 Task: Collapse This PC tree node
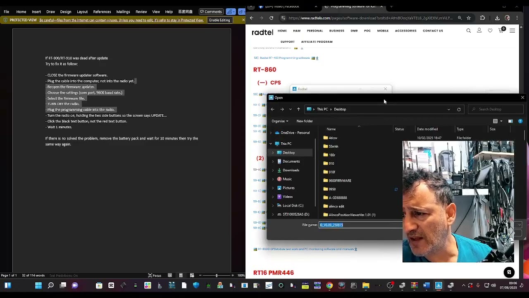click(271, 144)
